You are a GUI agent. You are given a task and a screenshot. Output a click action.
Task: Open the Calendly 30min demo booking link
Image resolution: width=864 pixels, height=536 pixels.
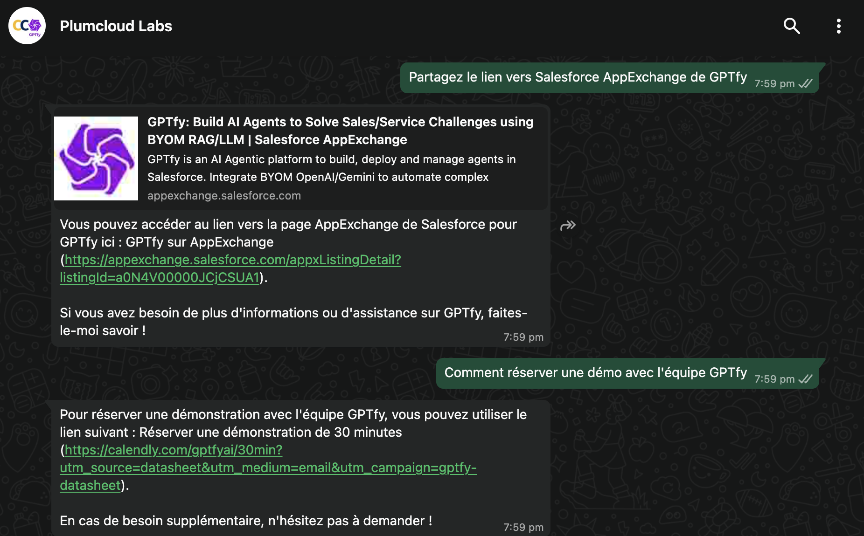268,467
